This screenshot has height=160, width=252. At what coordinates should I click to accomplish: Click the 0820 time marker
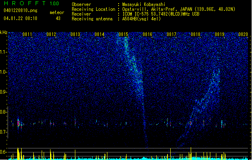pos(243,34)
